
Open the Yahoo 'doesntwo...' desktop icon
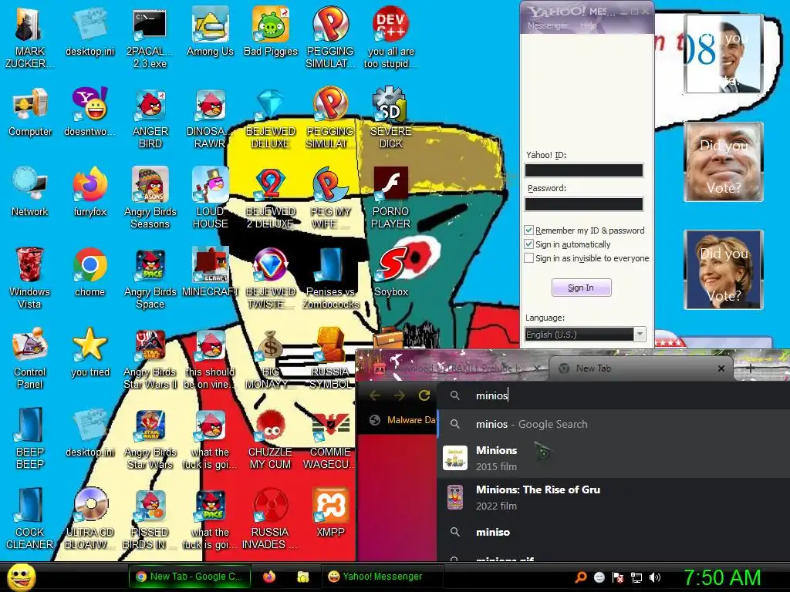tap(89, 104)
